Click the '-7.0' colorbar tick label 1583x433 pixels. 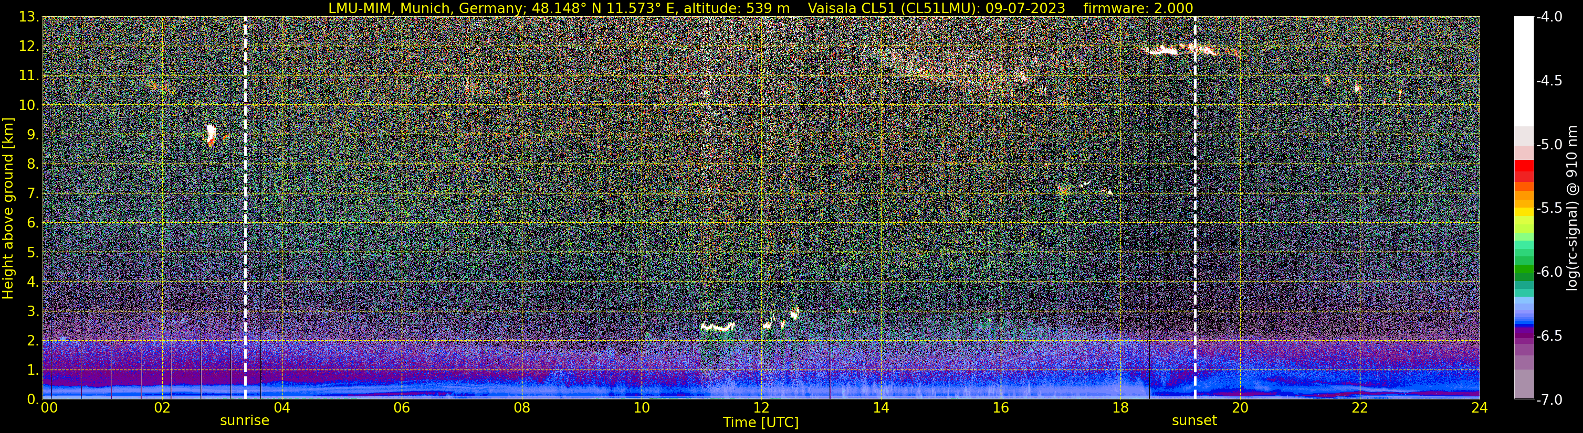coord(1548,400)
